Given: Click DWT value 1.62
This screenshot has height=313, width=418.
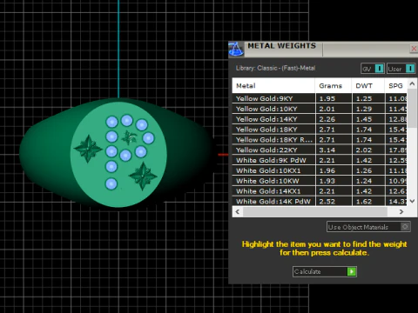Looking at the screenshot, I should click(x=364, y=202).
